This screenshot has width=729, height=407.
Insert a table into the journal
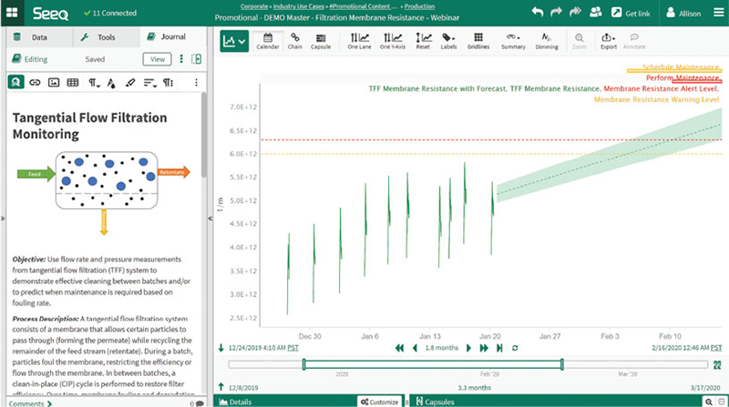[73, 82]
